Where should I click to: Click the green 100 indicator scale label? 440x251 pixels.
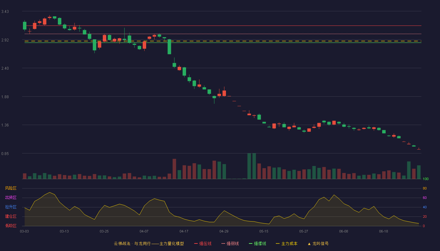[426, 179]
